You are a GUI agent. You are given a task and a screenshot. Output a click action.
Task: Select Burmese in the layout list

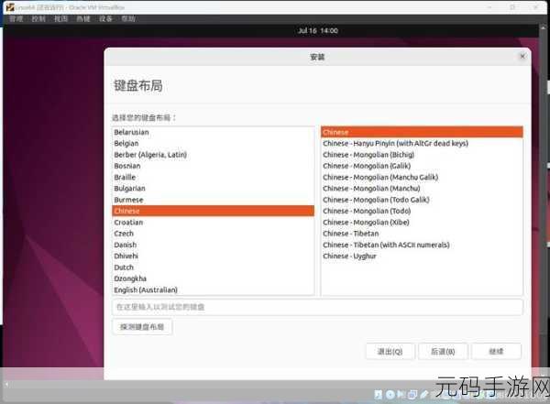(213, 200)
